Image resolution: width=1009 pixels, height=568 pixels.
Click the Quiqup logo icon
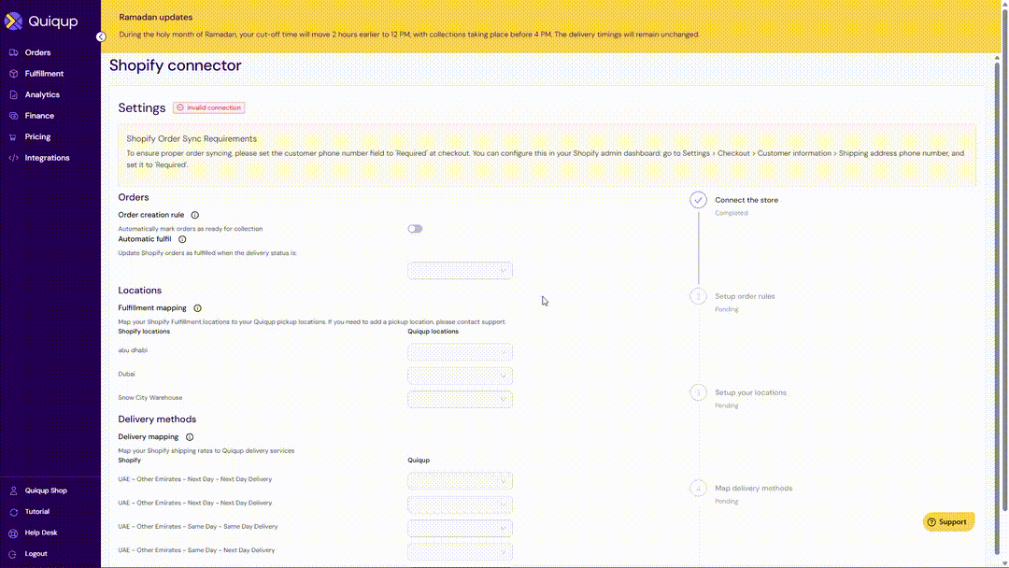(13, 21)
